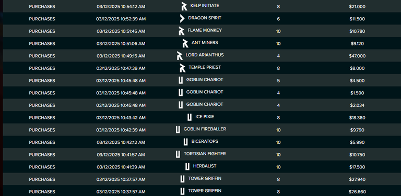Click the $9.120 price value
The height and width of the screenshot is (196, 401).
pos(357,44)
